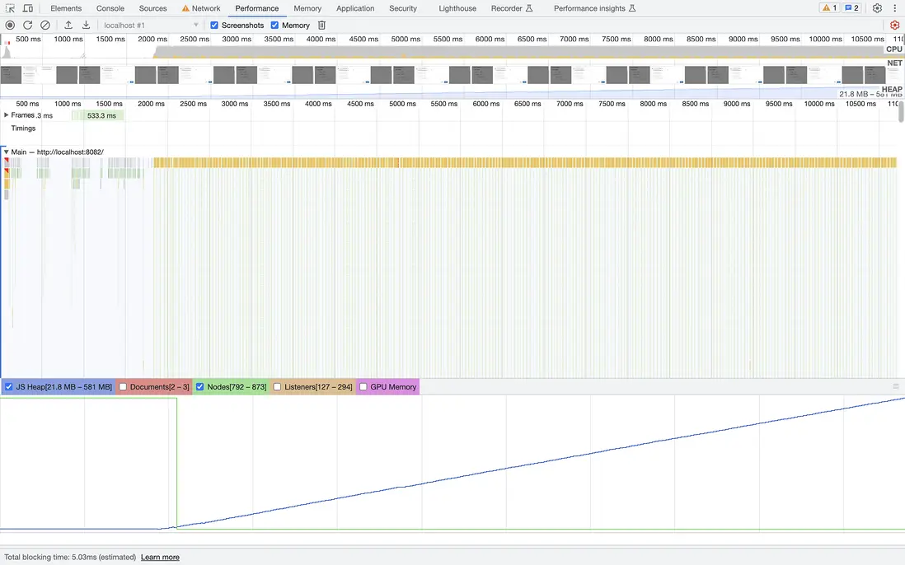905x565 pixels.
Task: Select the Performance tab
Action: pyautogui.click(x=257, y=8)
